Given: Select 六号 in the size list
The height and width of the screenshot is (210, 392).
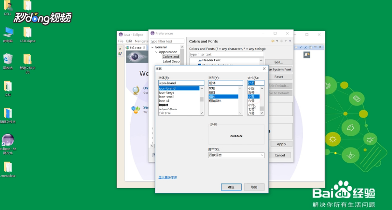Looking at the screenshot, I should pos(251,101).
